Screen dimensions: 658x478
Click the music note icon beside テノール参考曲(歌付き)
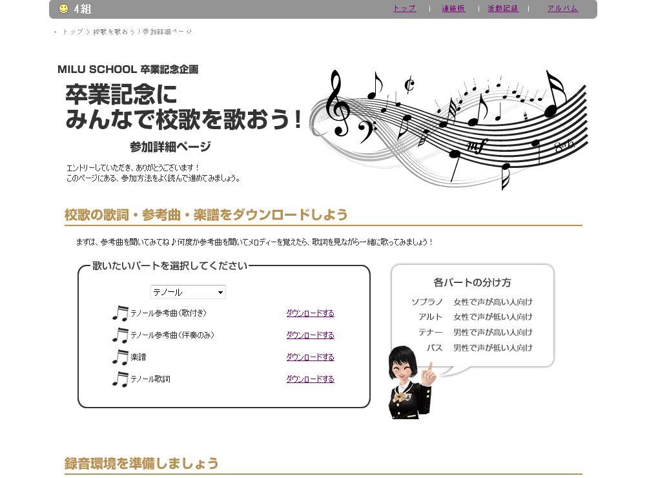tap(120, 313)
